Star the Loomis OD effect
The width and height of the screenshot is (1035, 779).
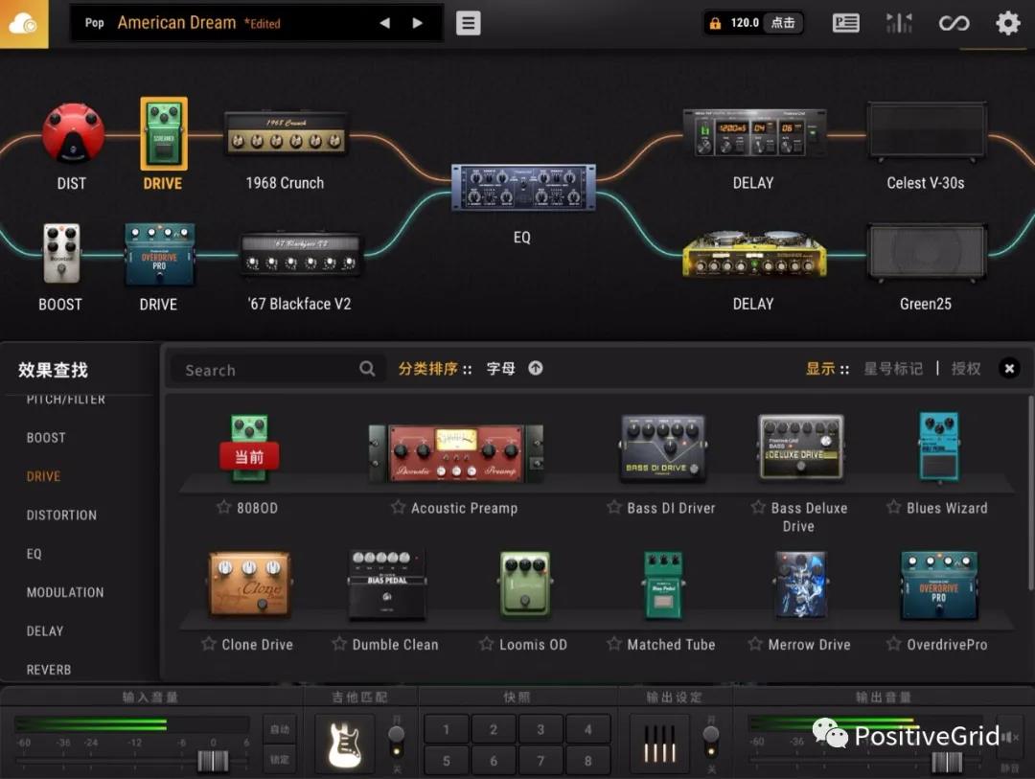[486, 644]
